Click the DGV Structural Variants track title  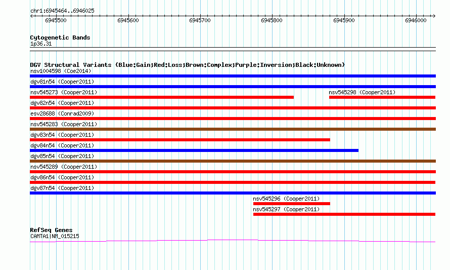click(x=188, y=65)
